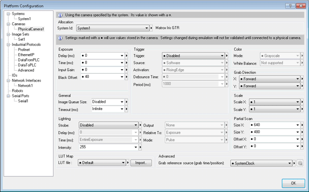Open Scale X dropdown
The image size is (309, 192).
coord(274,102)
